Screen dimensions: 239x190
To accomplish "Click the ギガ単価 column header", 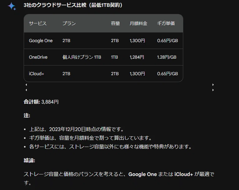I will click(166, 23).
